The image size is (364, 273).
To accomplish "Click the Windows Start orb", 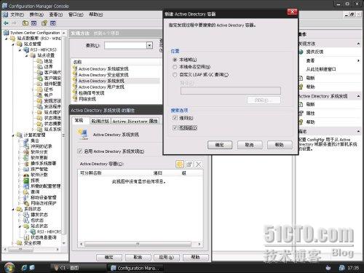I will pyautogui.click(x=9, y=267).
